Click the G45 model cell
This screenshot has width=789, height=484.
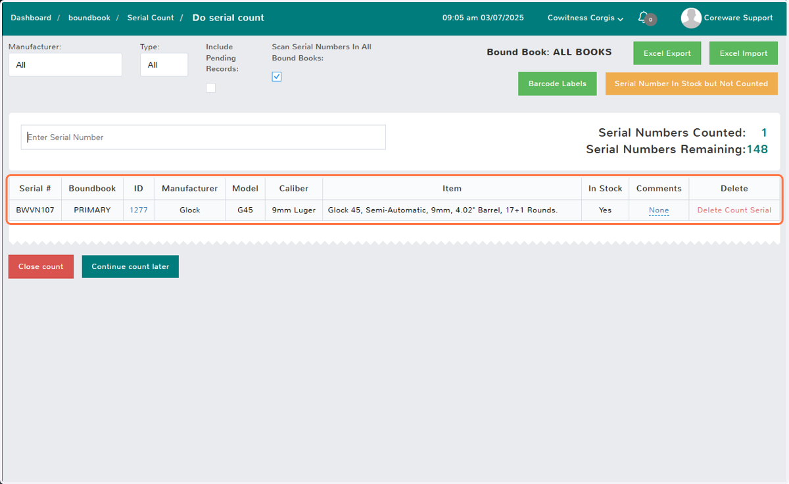point(245,210)
